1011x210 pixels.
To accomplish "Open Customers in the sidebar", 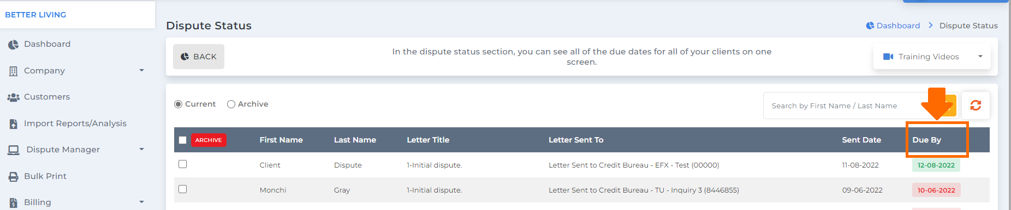I will (47, 97).
